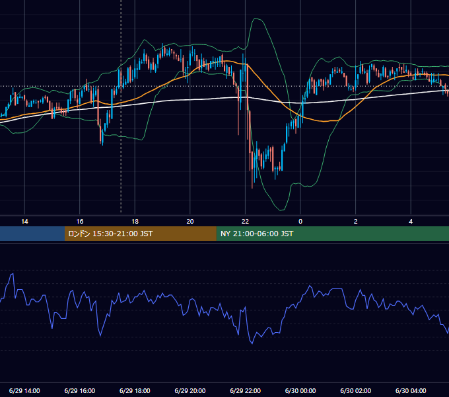The height and width of the screenshot is (397, 449).
Task: Click the 0 hour label on price chart axis
Action: coord(300,222)
